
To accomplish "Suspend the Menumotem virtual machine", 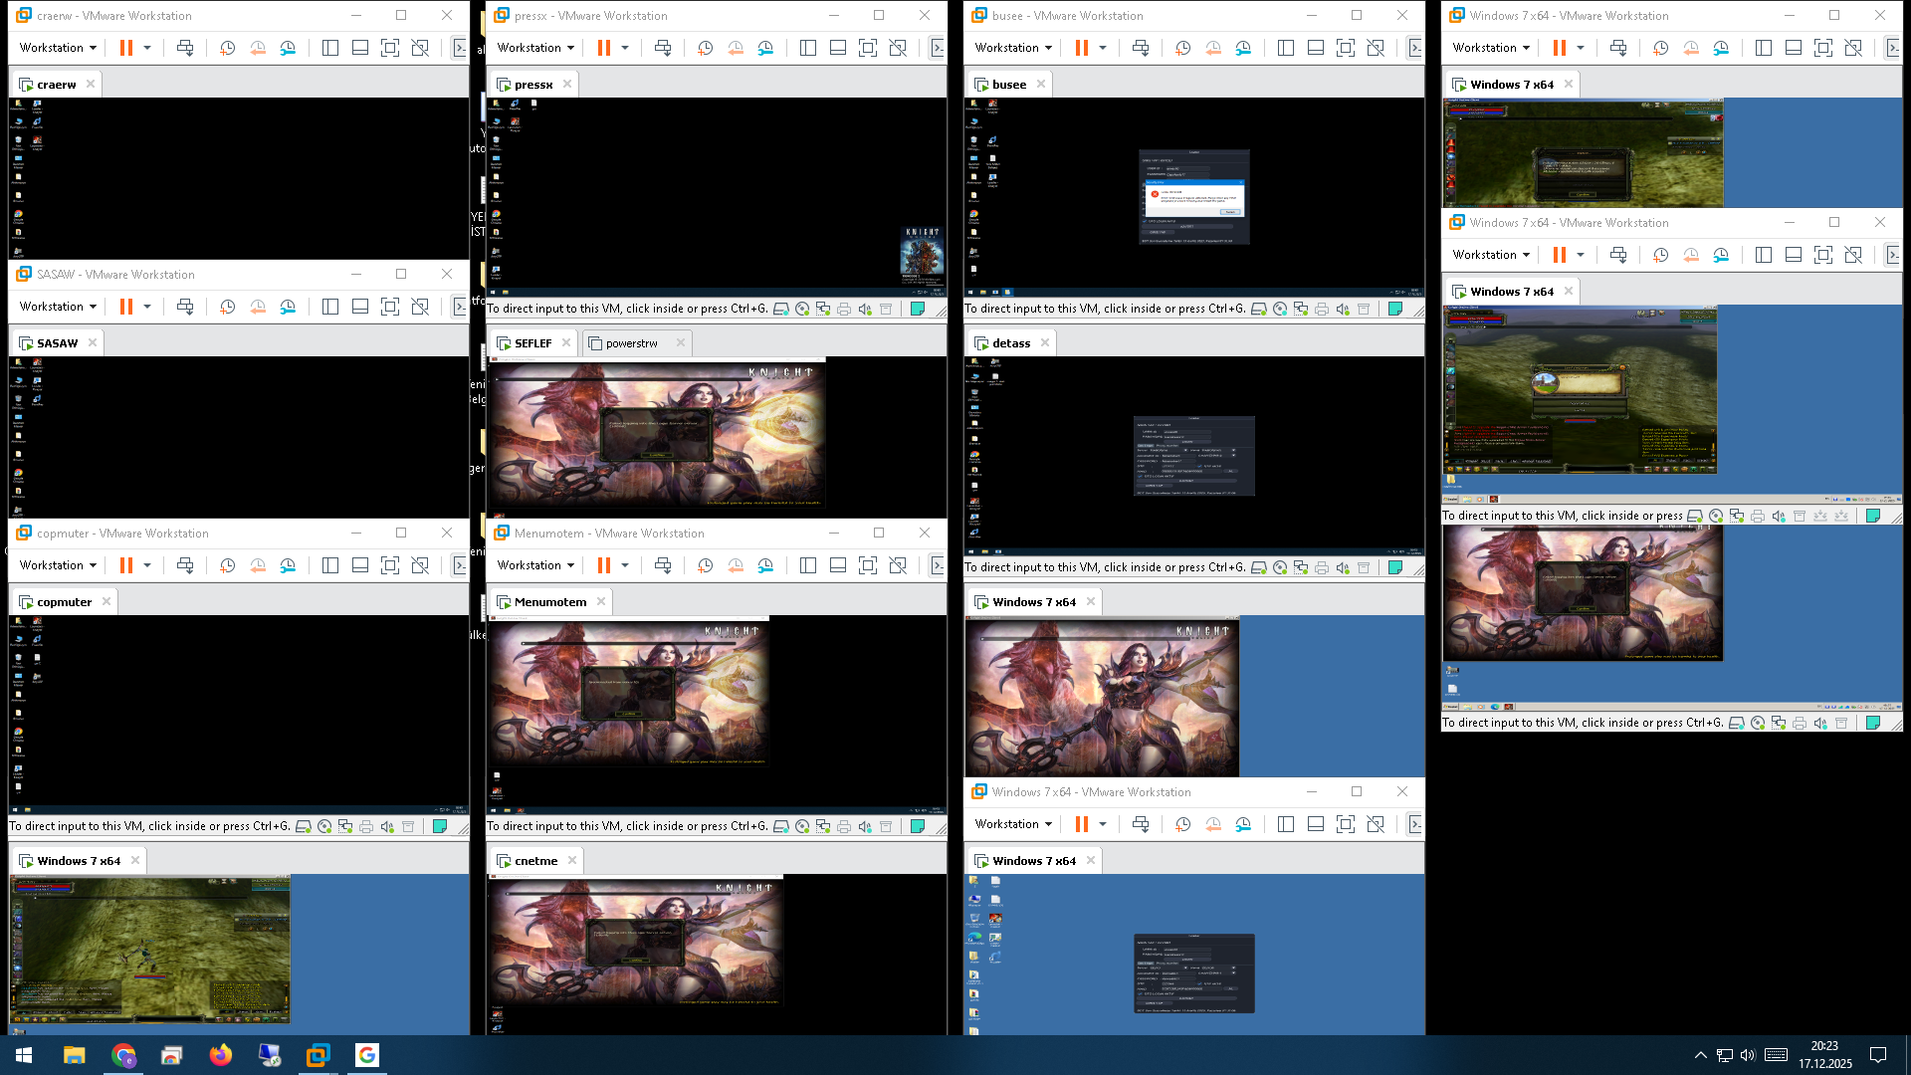I will tap(604, 565).
